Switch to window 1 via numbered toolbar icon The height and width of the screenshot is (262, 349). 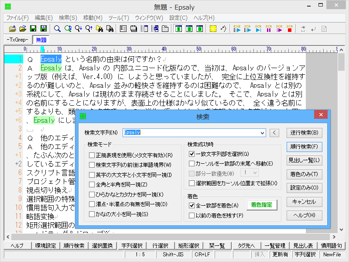(178, 28)
